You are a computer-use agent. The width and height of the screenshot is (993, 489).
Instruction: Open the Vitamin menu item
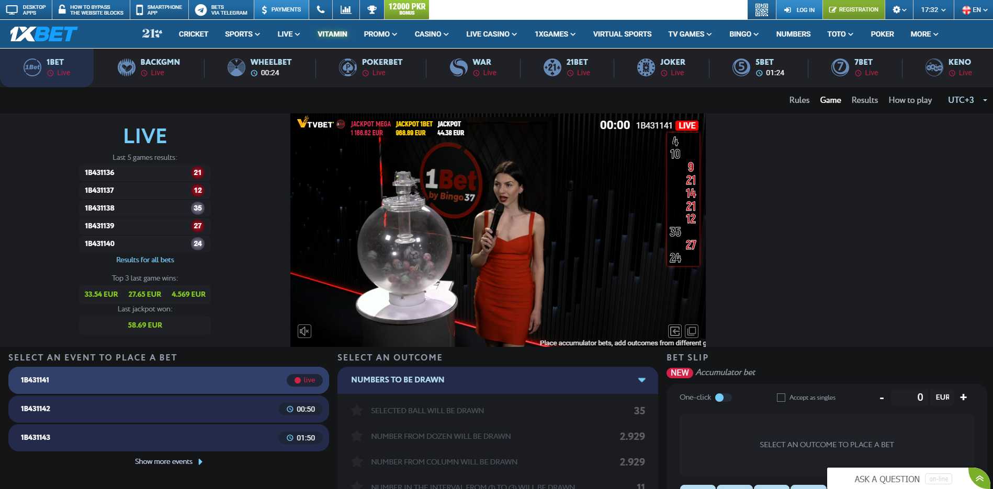point(332,34)
